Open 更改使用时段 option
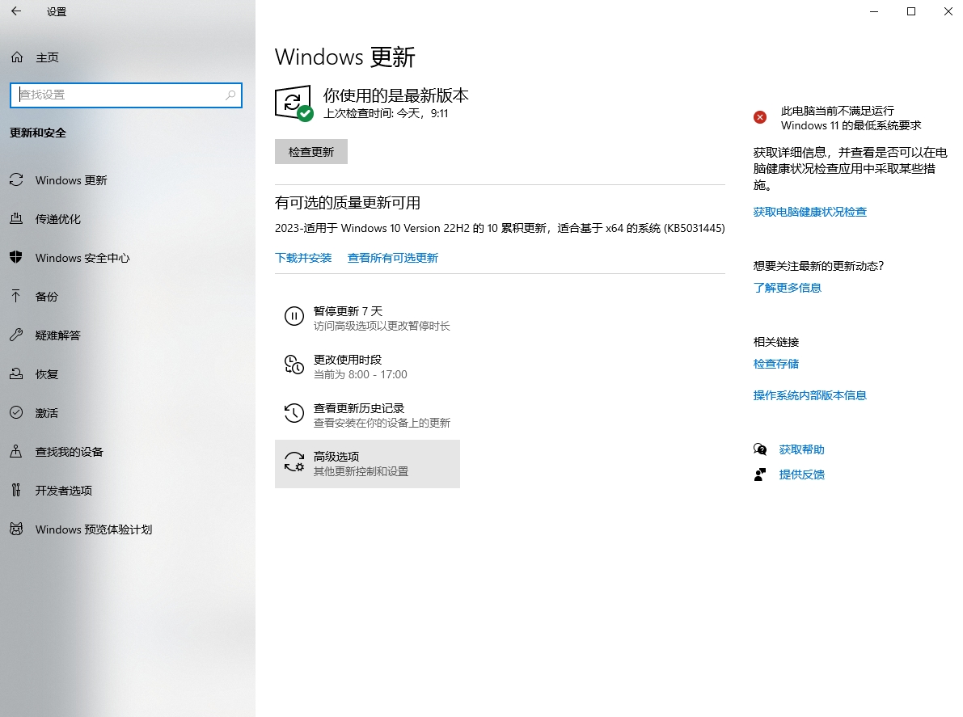 367,366
